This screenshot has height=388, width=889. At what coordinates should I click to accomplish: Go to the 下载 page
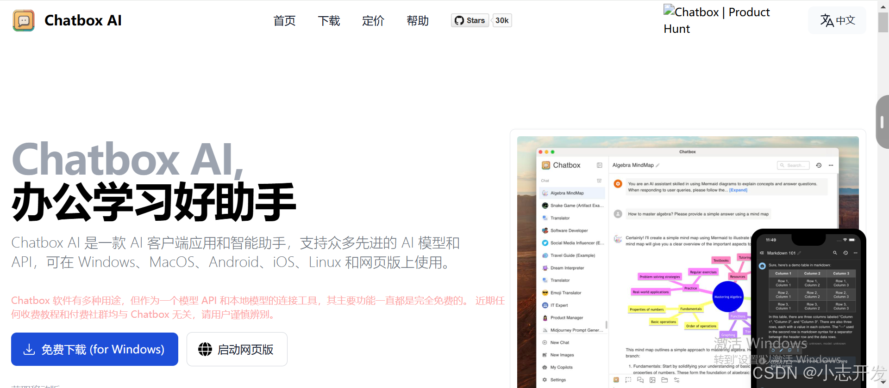329,21
